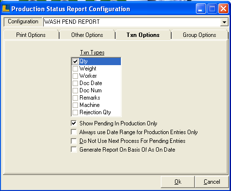The width and height of the screenshot is (231, 191).
Task: Close the dialog with the X button
Action: click(x=223, y=9)
